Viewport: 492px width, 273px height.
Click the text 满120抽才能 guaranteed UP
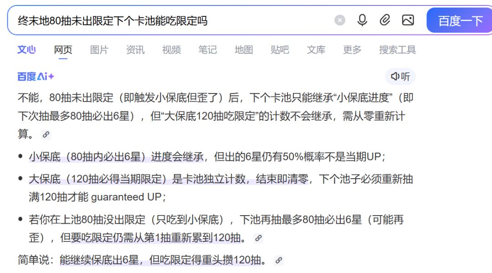click(x=95, y=197)
